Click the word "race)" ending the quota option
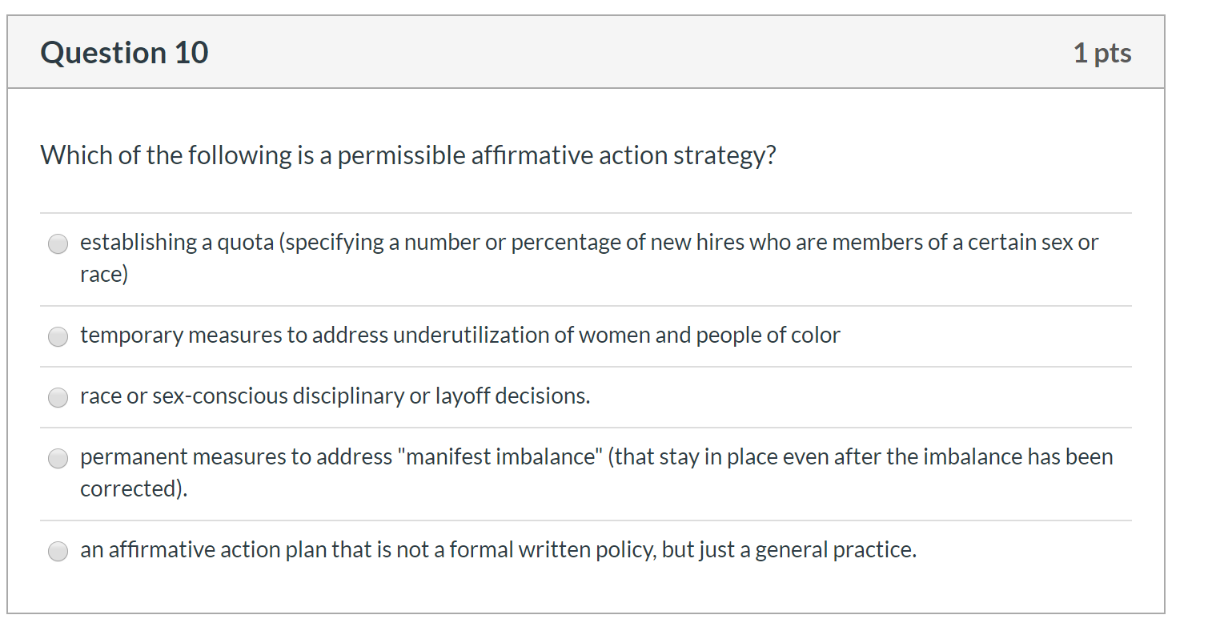Screen dimensions: 1220x627 pyautogui.click(x=104, y=275)
